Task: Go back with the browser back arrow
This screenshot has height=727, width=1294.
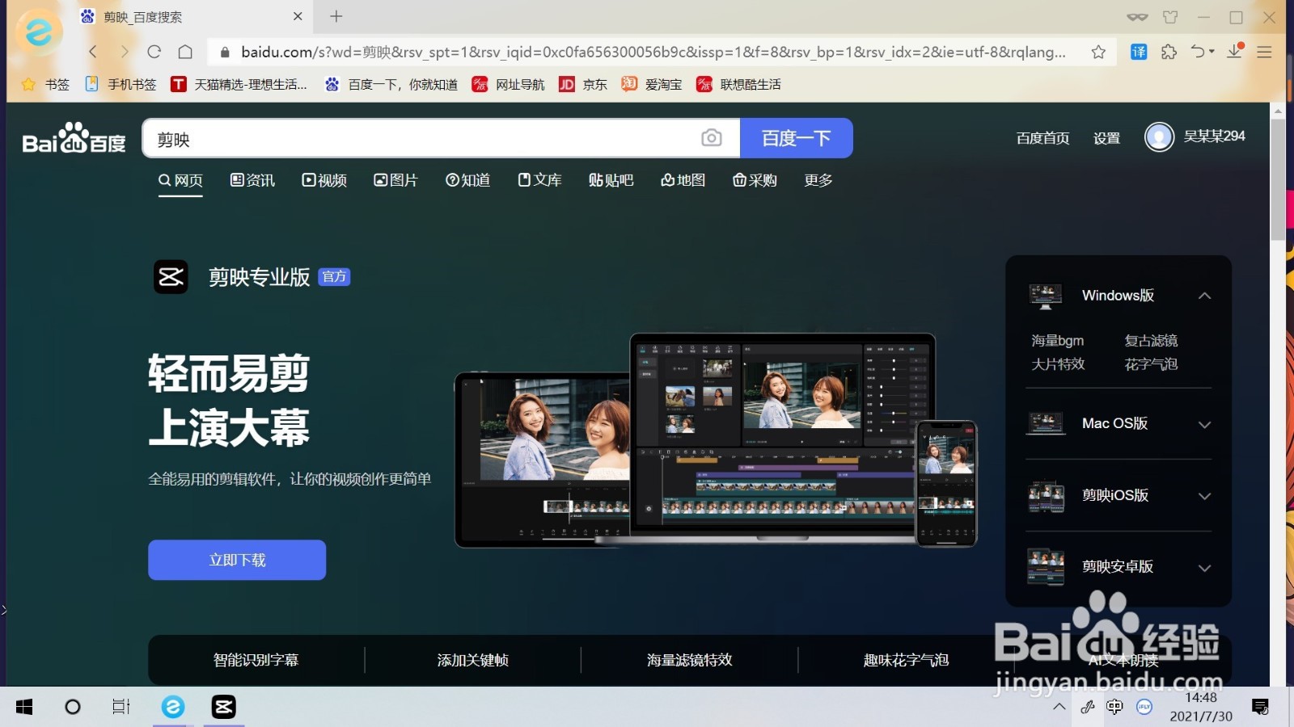Action: 93,52
